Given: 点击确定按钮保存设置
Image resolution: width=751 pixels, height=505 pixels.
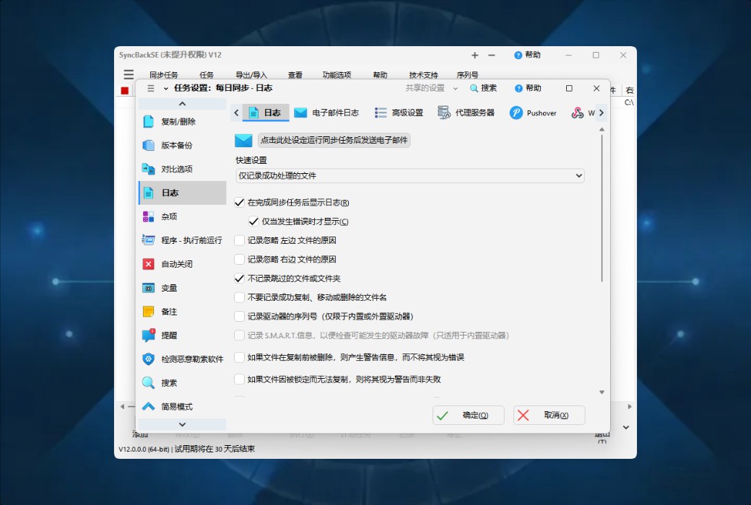Looking at the screenshot, I should click(468, 415).
